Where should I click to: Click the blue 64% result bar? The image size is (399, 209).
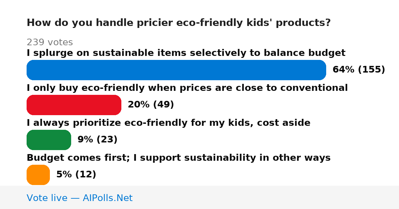pos(176,70)
